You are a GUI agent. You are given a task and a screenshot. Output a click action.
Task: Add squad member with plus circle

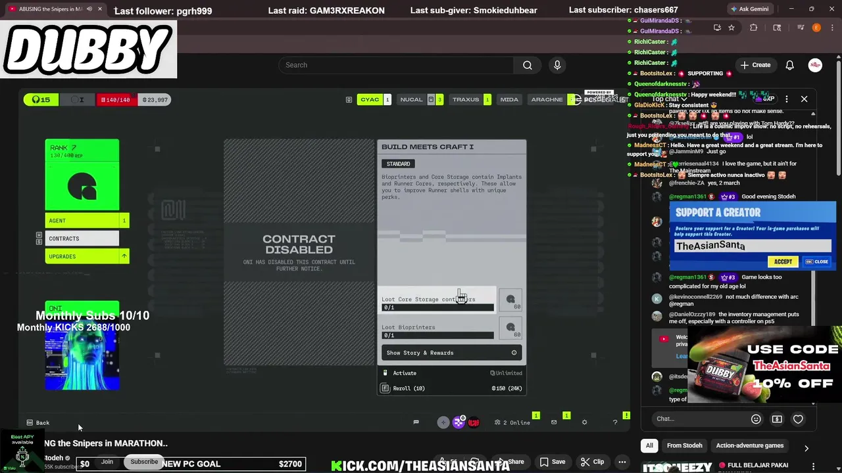[x=443, y=422]
